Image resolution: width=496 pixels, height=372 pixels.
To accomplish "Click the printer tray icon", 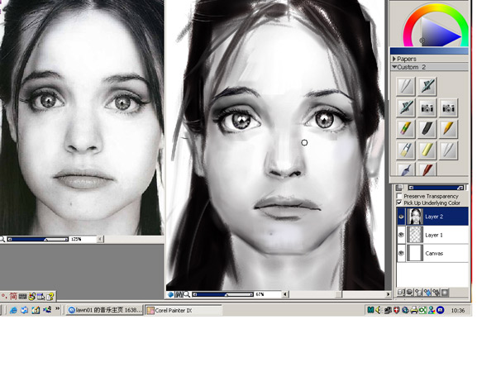I will tap(414, 310).
